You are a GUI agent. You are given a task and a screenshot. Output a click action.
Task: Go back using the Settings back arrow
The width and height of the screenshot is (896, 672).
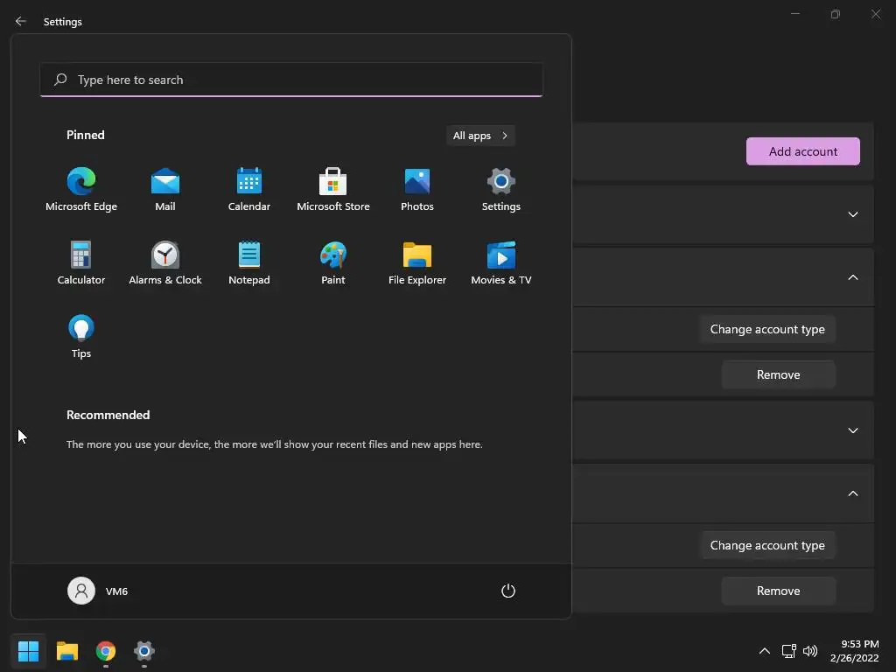coord(21,21)
